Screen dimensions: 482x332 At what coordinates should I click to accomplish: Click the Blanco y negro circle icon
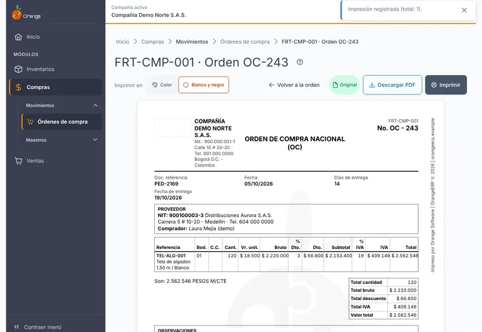(186, 85)
